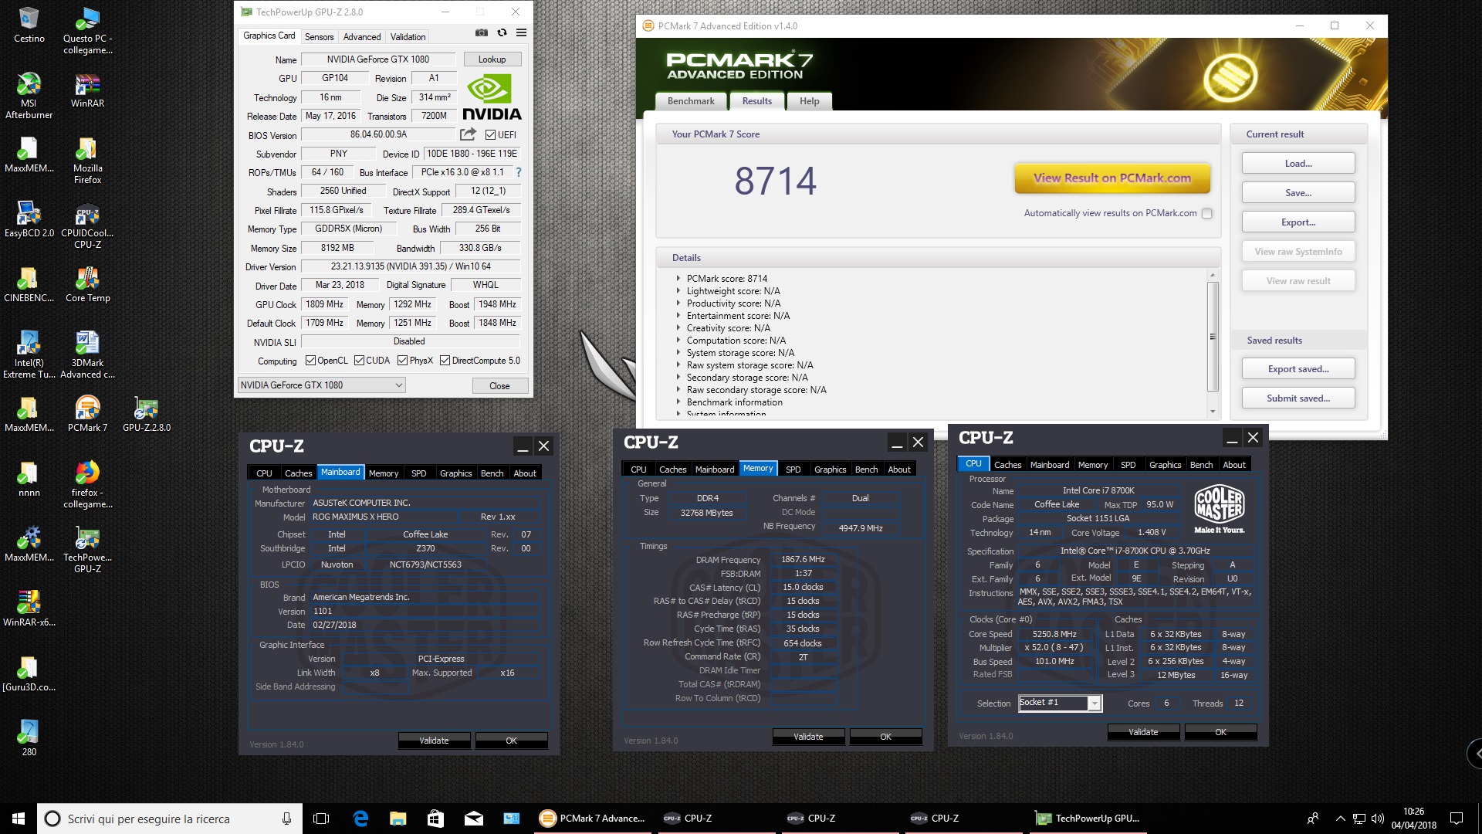Open CPUIDCool CPU-Z desktop icon
The width and height of the screenshot is (1482, 834).
point(87,225)
